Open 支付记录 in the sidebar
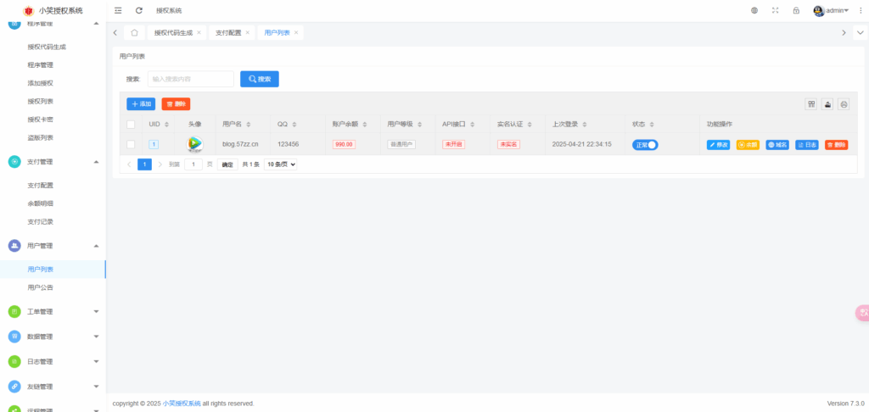Screen dimensions: 869x412 (x=41, y=222)
